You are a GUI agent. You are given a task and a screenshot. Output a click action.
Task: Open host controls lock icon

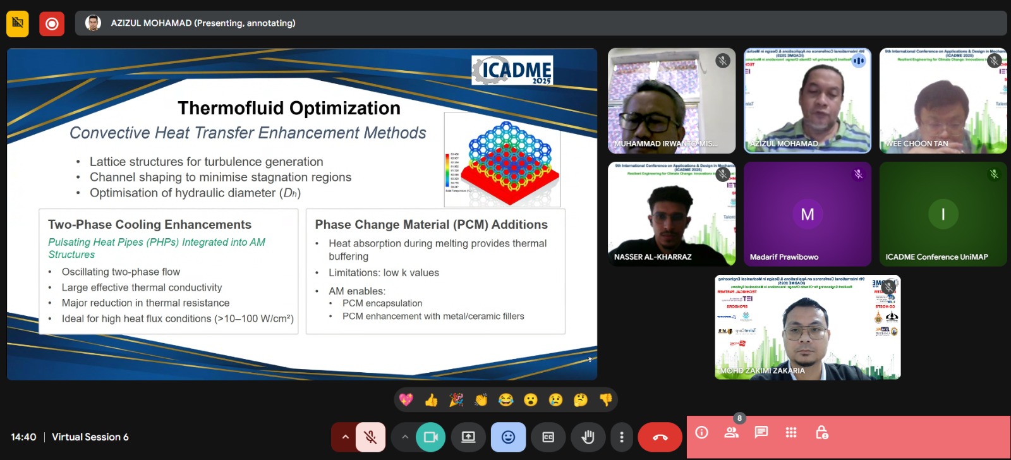tap(821, 433)
